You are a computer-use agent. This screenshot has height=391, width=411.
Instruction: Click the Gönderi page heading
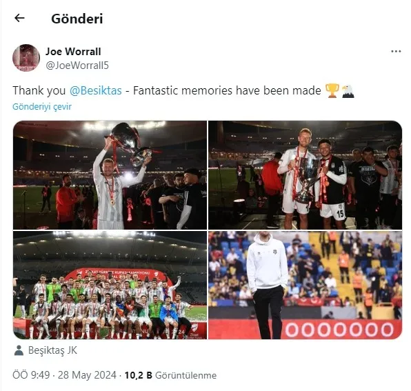coord(77,19)
